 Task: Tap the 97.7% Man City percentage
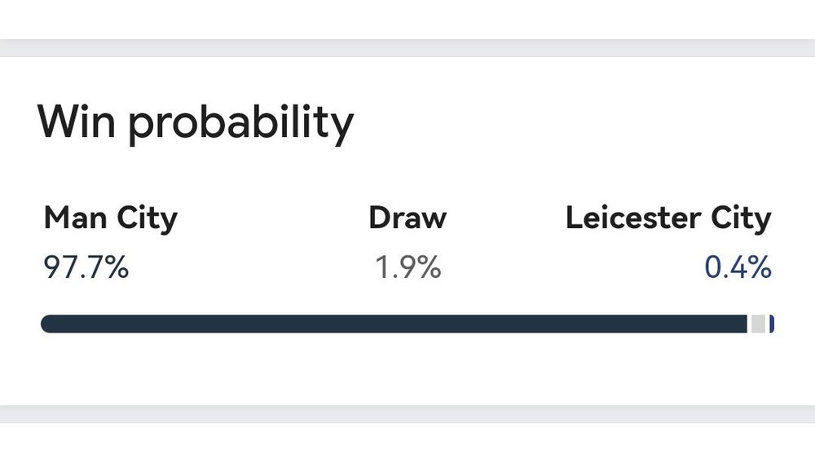click(x=86, y=267)
